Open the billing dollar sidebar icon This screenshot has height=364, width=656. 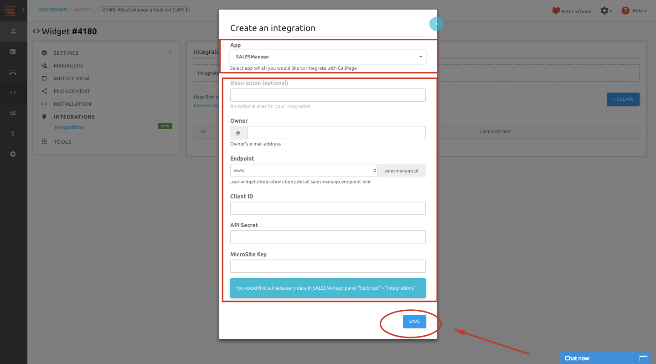[13, 134]
